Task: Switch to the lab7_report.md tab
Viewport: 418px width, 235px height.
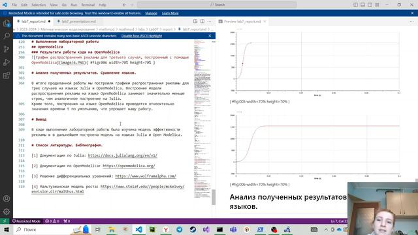Action: (33, 22)
